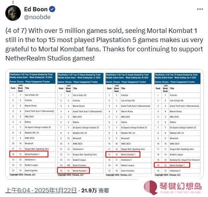Click the 琴键幻想岛 watermark text
Image resolution: width=208 pixels, height=197 pixels.
[x=180, y=186]
